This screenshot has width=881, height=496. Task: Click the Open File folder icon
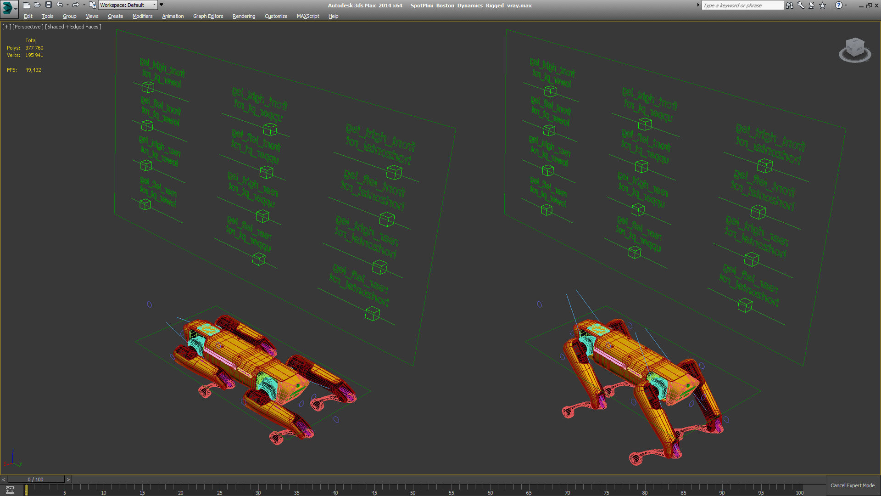click(x=38, y=5)
